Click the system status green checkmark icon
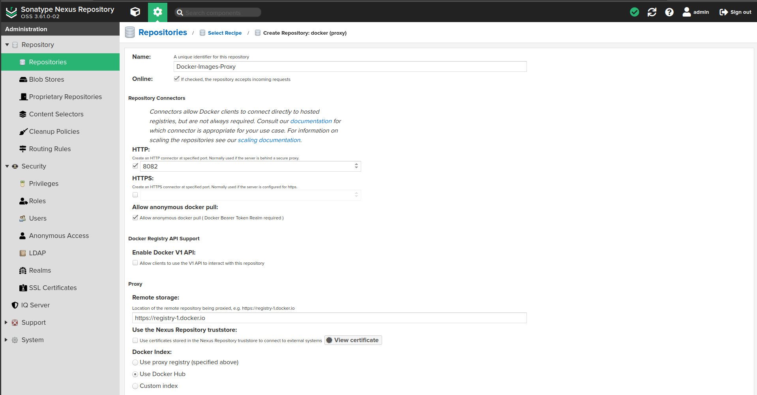This screenshot has height=395, width=757. pyautogui.click(x=634, y=12)
